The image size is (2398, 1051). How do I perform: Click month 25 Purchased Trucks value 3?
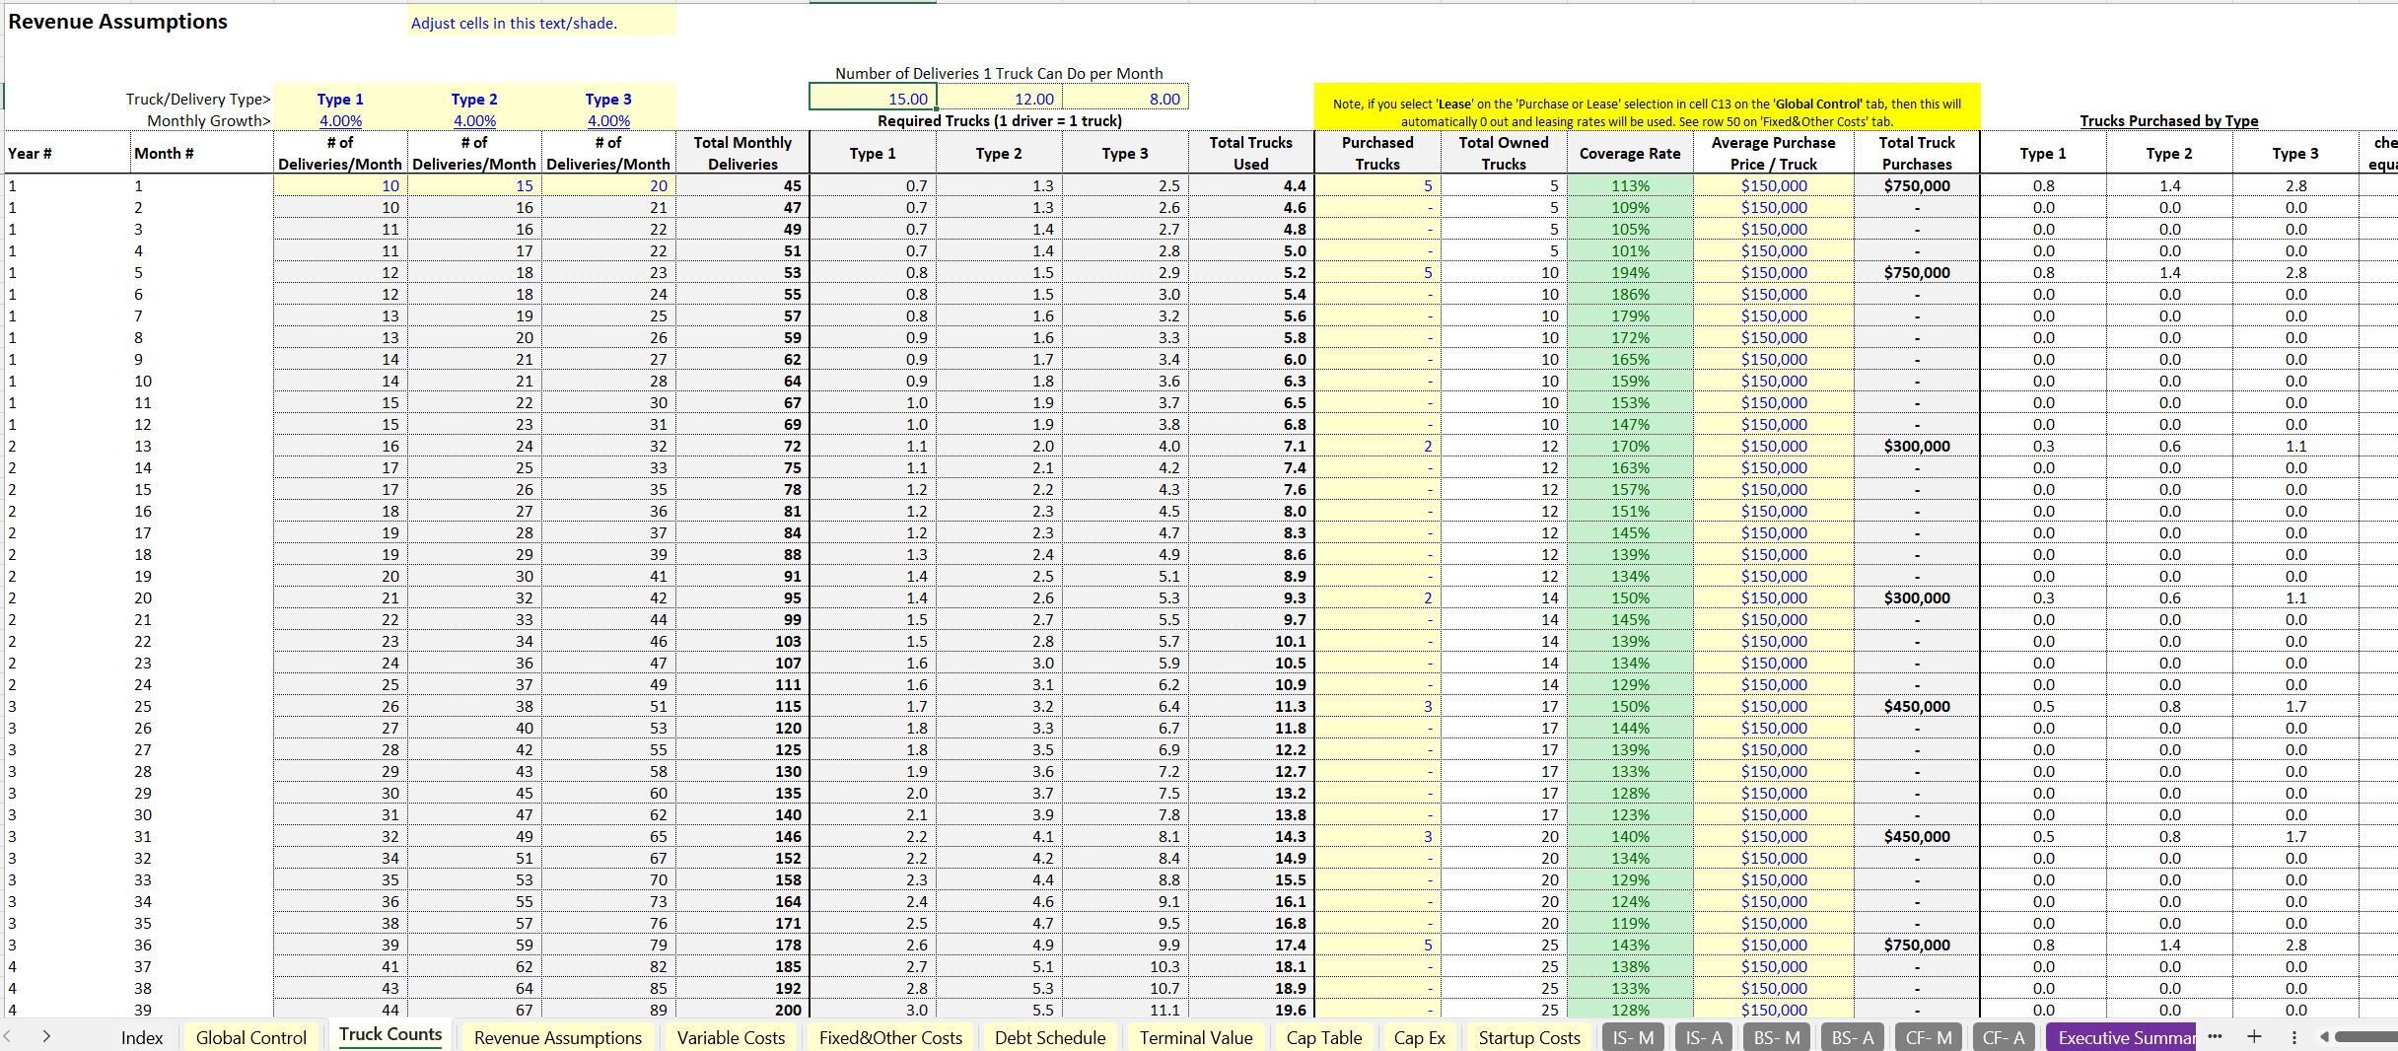point(1376,706)
